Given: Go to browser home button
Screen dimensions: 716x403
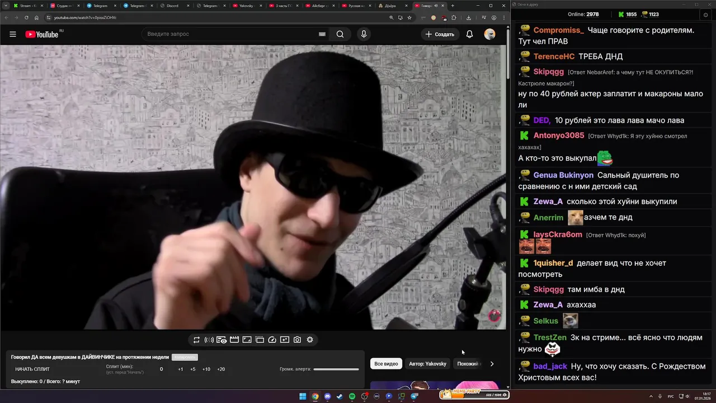Looking at the screenshot, I should (37, 17).
